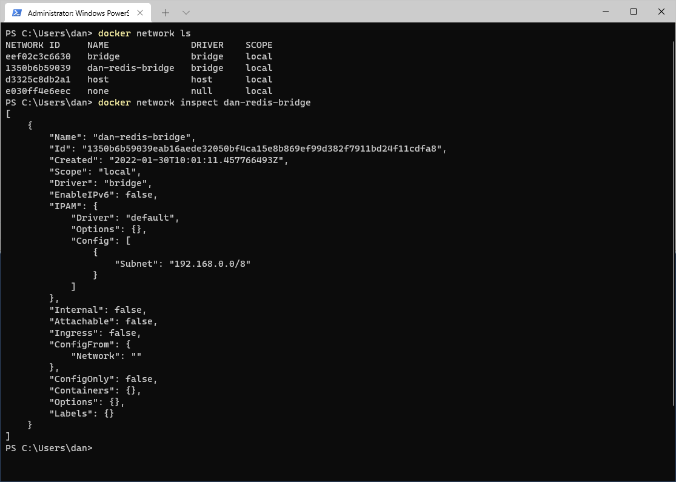Click the "Ingress": false line
Screen dimensions: 676x482
pyautogui.click(x=95, y=333)
